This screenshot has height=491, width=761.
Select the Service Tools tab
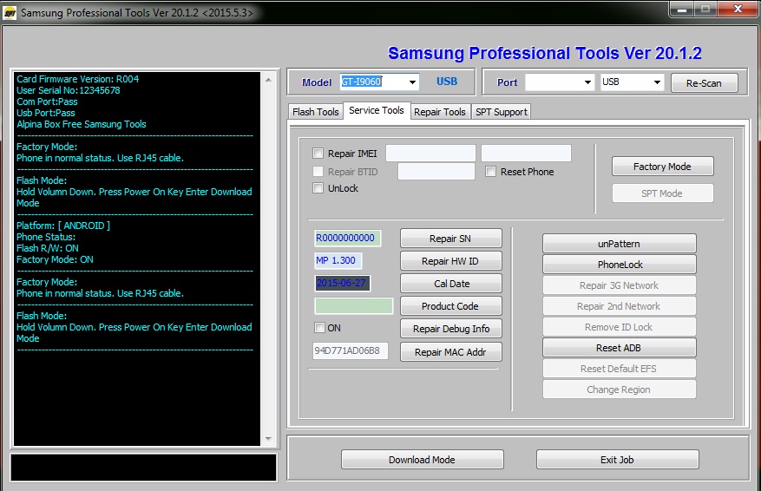coord(377,111)
